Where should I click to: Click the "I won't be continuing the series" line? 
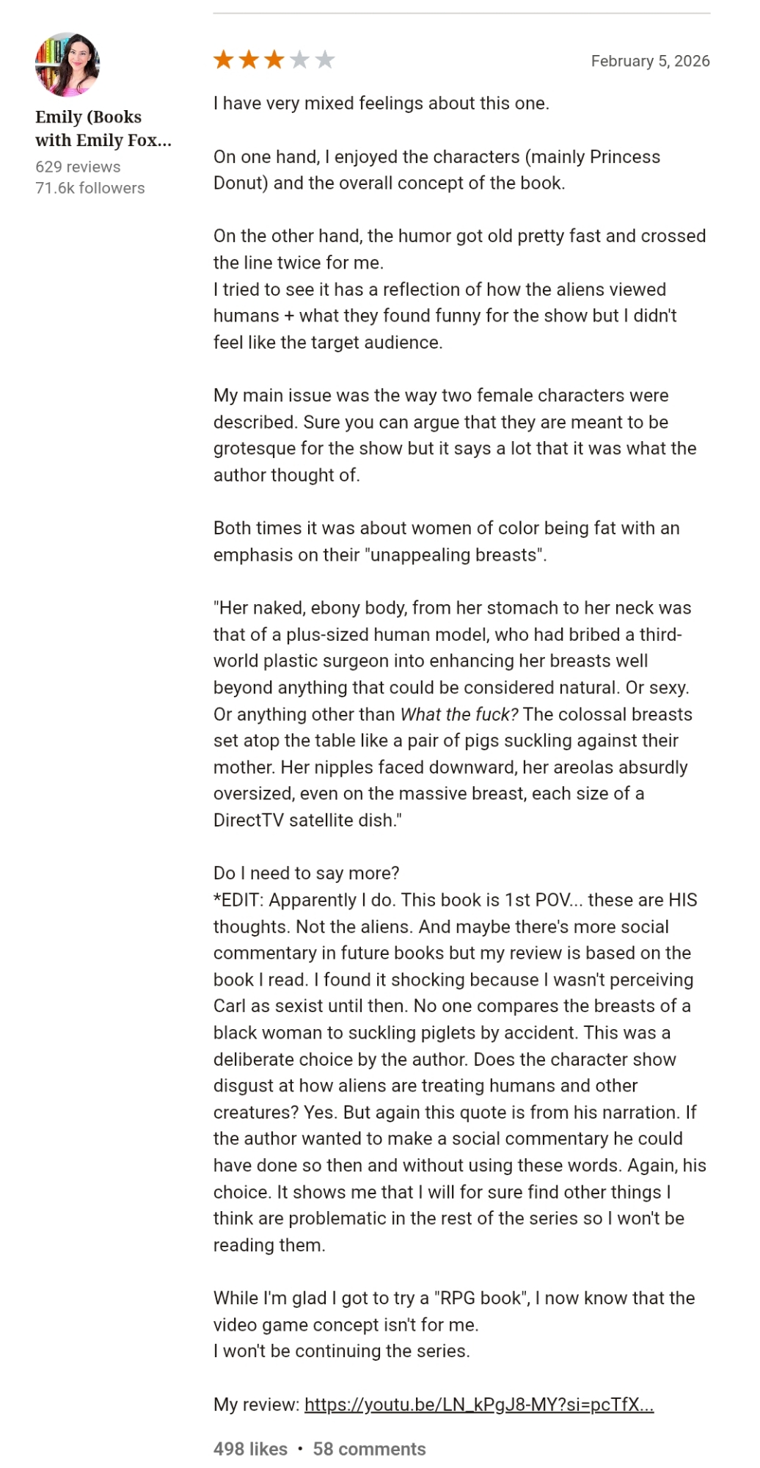[341, 1351]
